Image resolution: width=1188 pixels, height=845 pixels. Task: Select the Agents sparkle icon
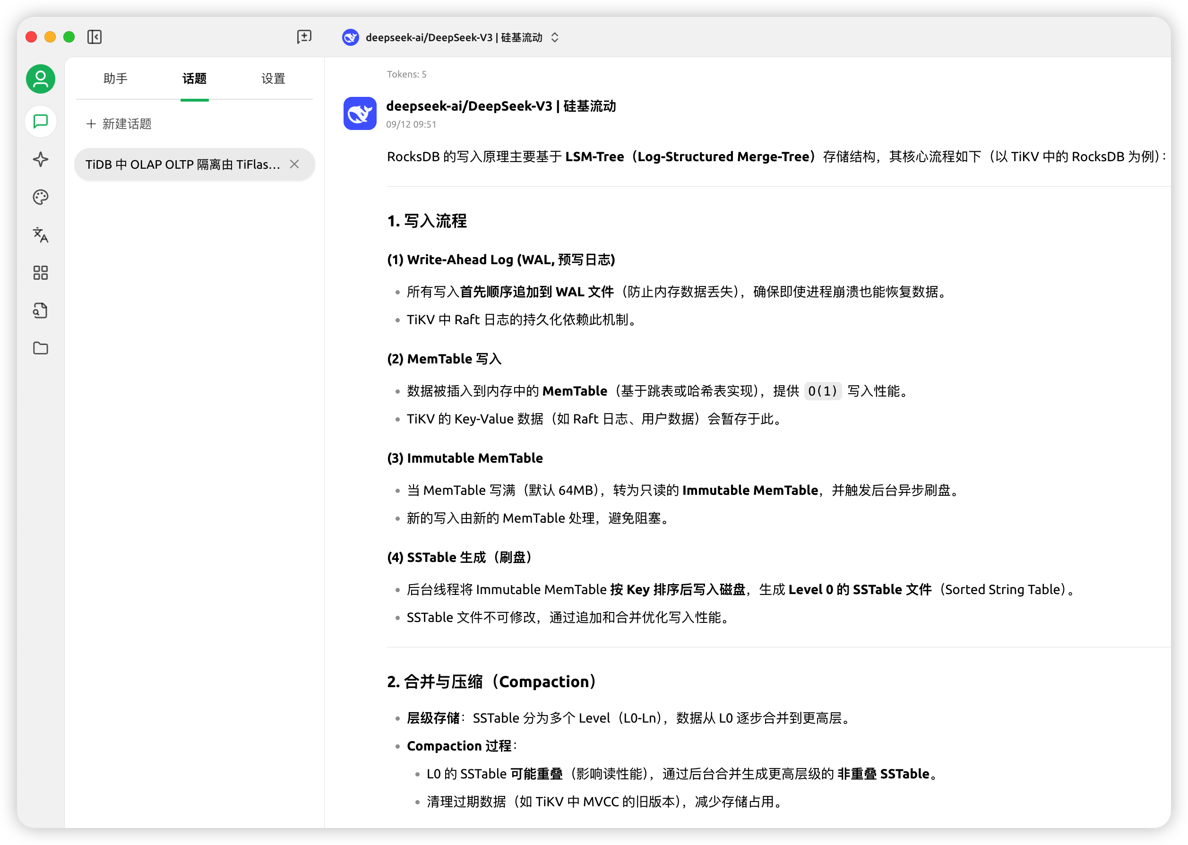40,160
